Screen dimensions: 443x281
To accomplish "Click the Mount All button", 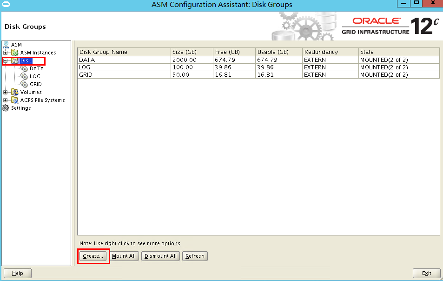I will click(124, 256).
